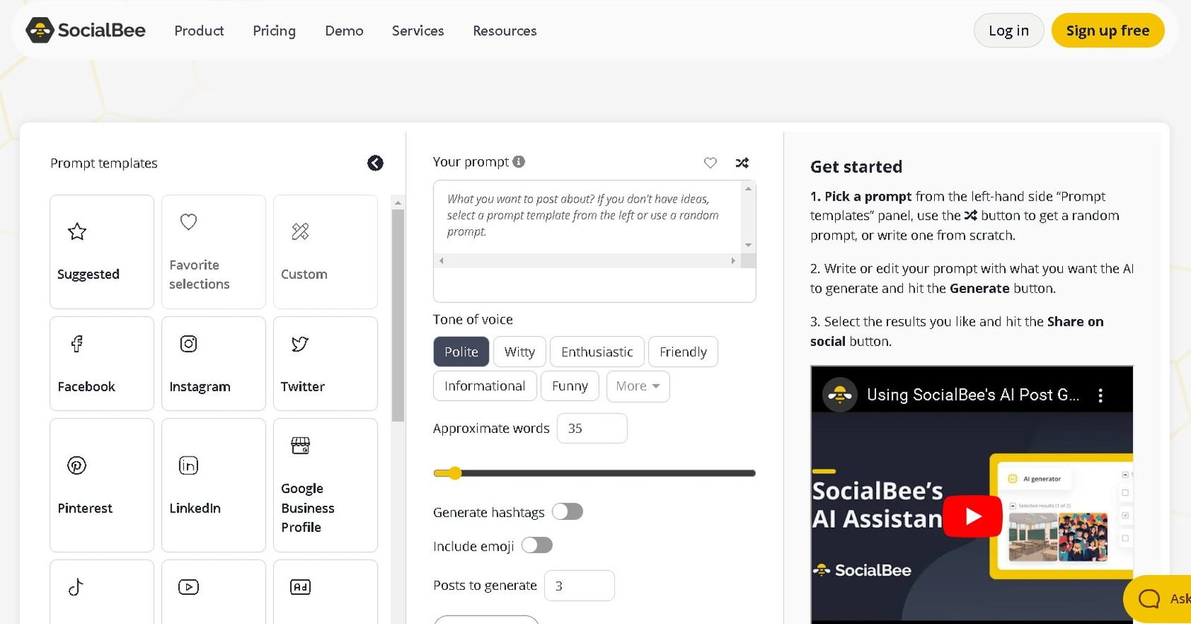Click the prompt box scroll-down arrow
This screenshot has width=1191, height=624.
pos(749,245)
